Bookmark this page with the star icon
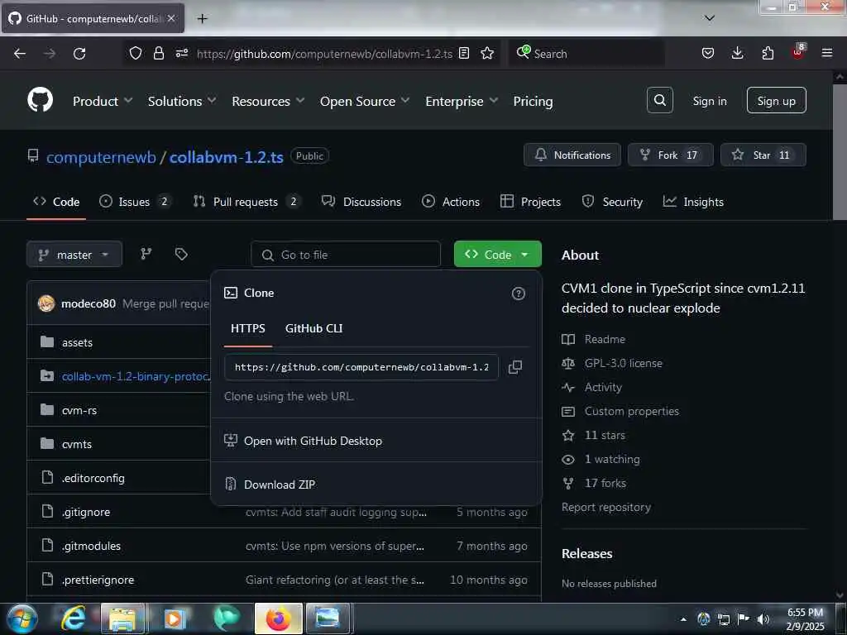The height and width of the screenshot is (635, 847). tap(487, 53)
